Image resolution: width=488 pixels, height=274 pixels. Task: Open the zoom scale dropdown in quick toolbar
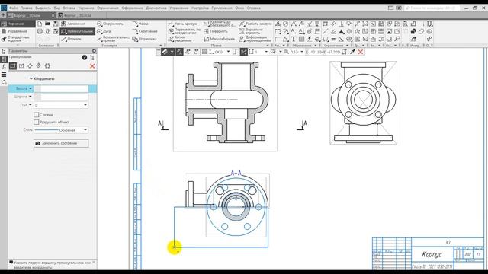tap(302, 52)
